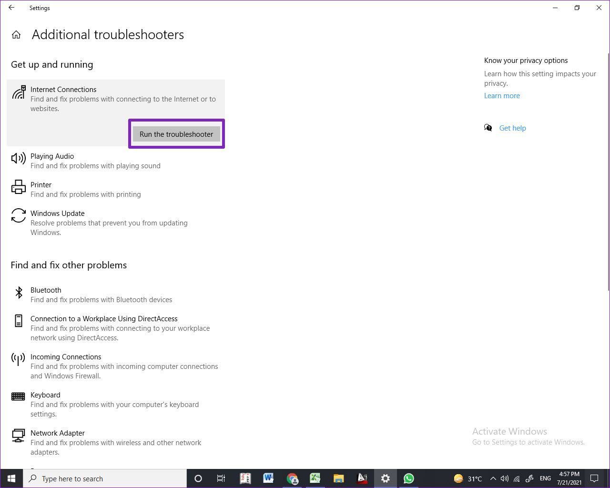Click the Playing Audio speaker icon
Viewport: 610px width, 488px height.
pos(18,159)
